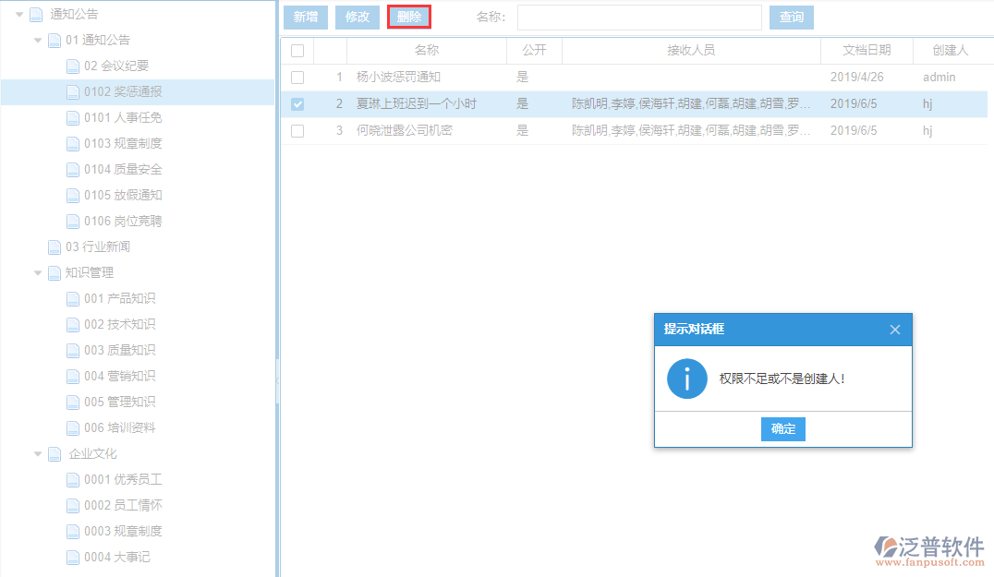Click the info icon in the dialog
The image size is (994, 577).
pyautogui.click(x=685, y=378)
